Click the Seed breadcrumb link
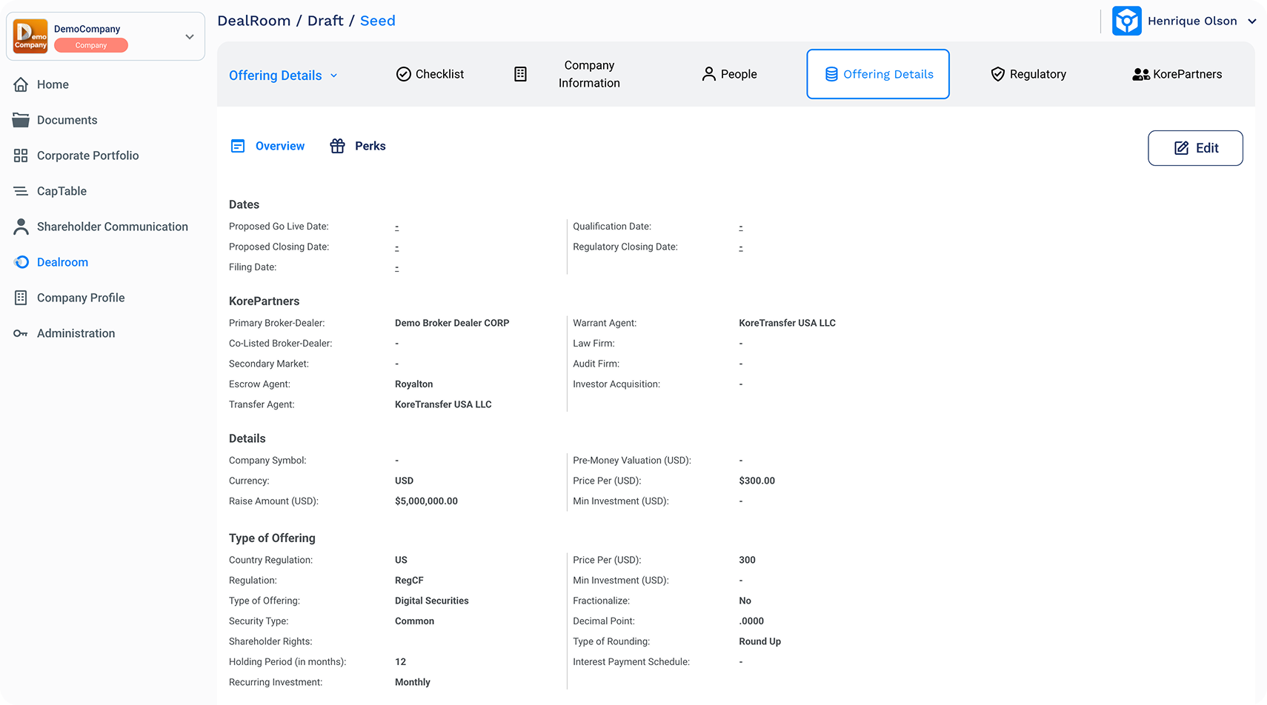The image size is (1267, 705). [378, 21]
